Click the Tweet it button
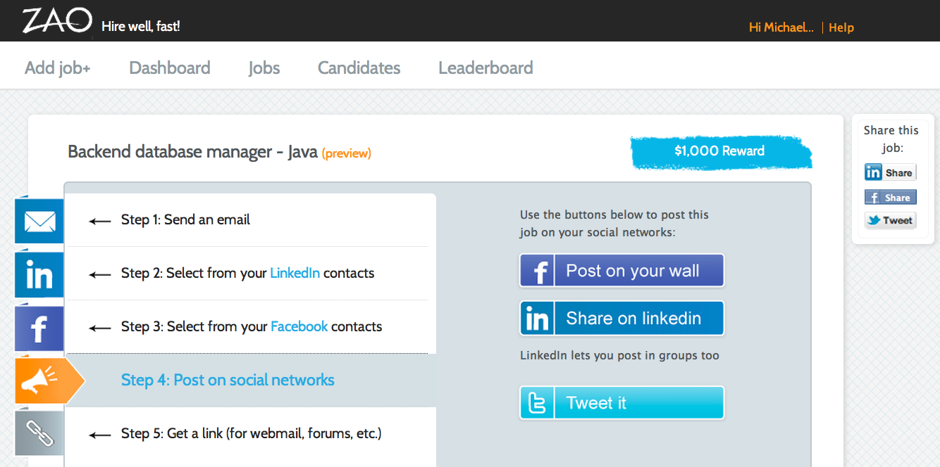Viewport: 940px width, 467px height. [622, 403]
